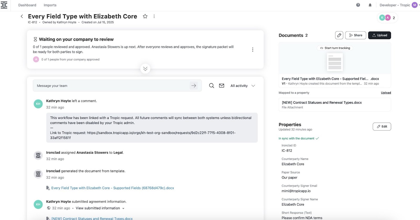Click KH avatar on submitted agreement entry
Image resolution: width=420 pixels, height=220 pixels.
pyautogui.click(x=38, y=205)
